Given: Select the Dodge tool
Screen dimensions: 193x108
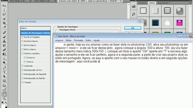Looking at the screenshot, I should pos(4,63).
